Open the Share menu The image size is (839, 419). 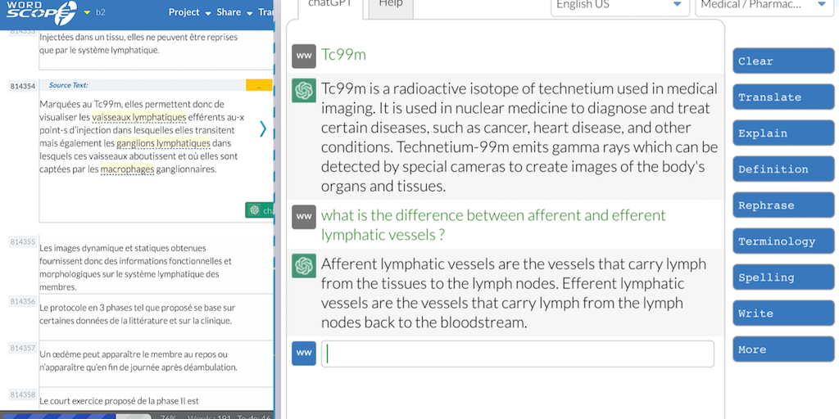pos(234,12)
